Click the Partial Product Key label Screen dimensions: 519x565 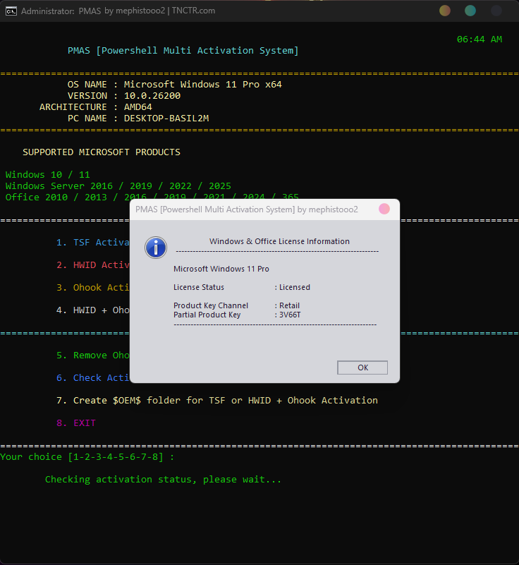tap(207, 315)
